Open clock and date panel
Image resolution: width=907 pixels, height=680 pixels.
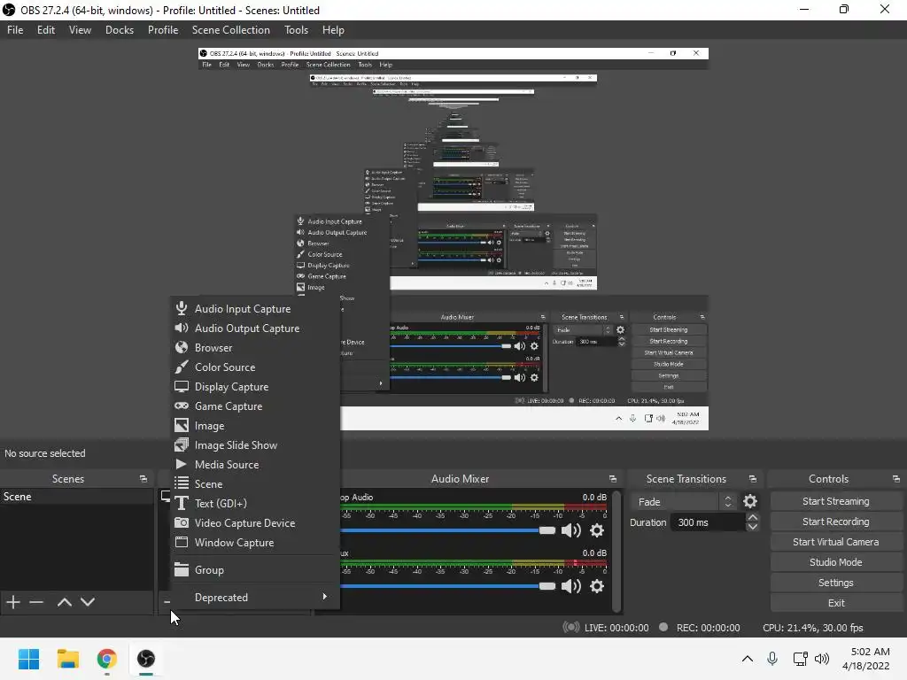[x=866, y=659]
